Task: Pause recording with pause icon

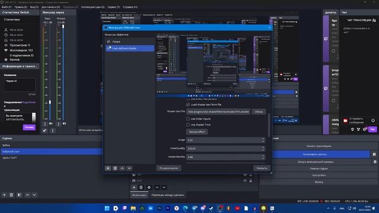Action: [374, 154]
